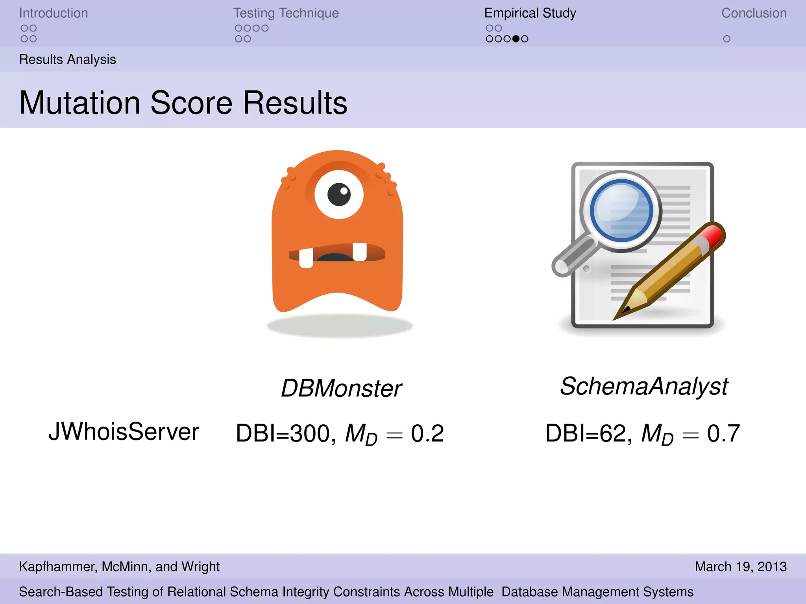This screenshot has height=604, width=806.
Task: Click third dot in Testing Technique's top row
Action: pyautogui.click(x=256, y=28)
